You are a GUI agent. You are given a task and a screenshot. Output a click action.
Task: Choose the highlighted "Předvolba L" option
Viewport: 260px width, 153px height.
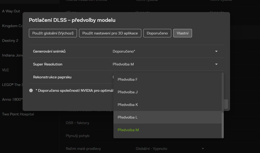pyautogui.click(x=128, y=117)
